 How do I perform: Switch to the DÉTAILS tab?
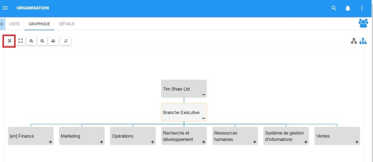[67, 24]
